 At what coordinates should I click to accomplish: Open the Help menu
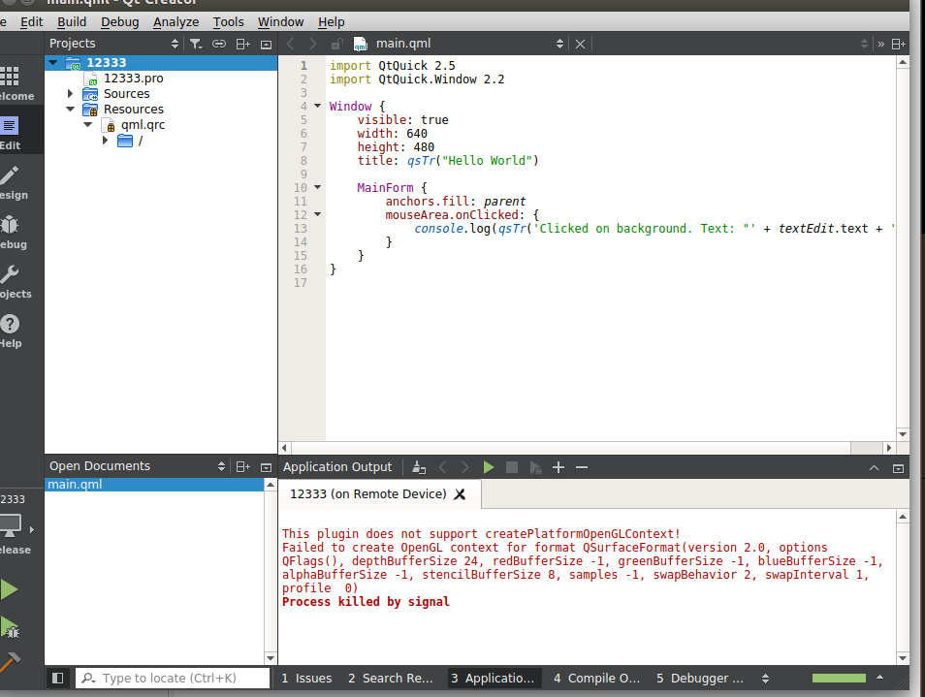click(331, 22)
